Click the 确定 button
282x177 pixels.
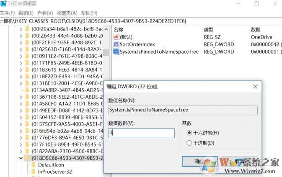pyautogui.click(x=199, y=162)
